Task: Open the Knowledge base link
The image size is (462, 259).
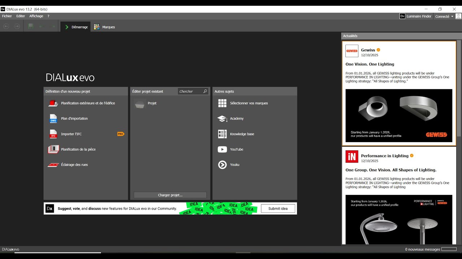Action: (242, 134)
